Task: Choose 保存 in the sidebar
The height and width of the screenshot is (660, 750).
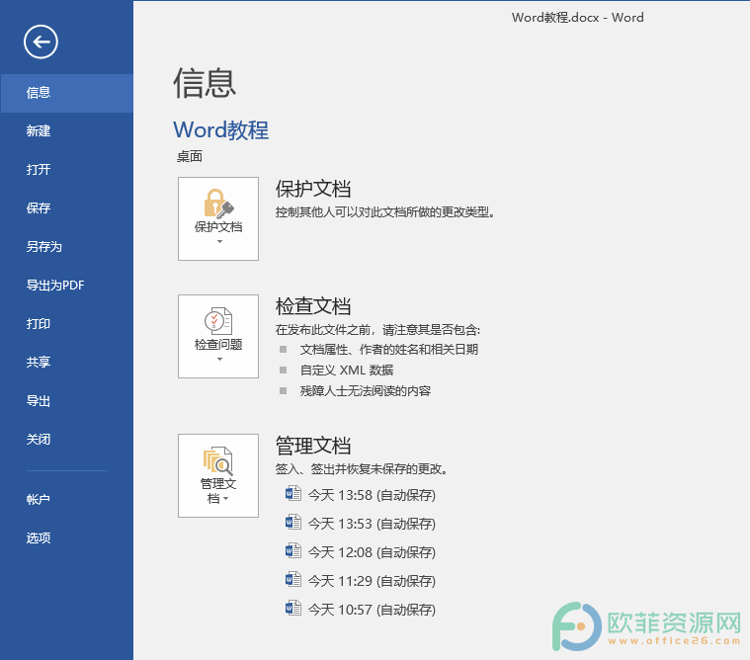Action: (x=67, y=208)
